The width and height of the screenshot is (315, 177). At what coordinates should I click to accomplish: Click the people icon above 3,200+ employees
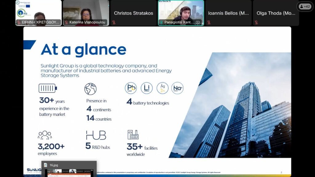(45, 135)
